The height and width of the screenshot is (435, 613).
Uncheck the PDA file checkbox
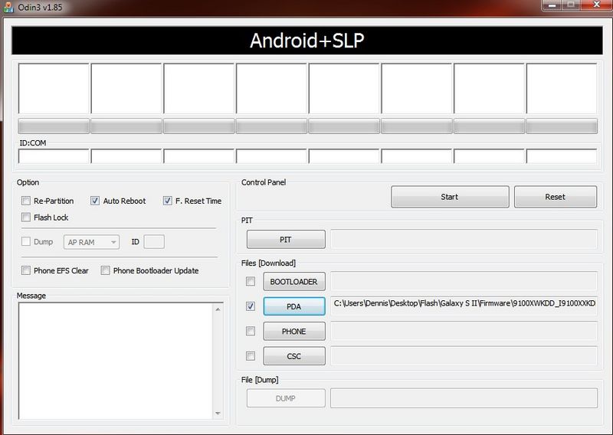[x=251, y=306]
